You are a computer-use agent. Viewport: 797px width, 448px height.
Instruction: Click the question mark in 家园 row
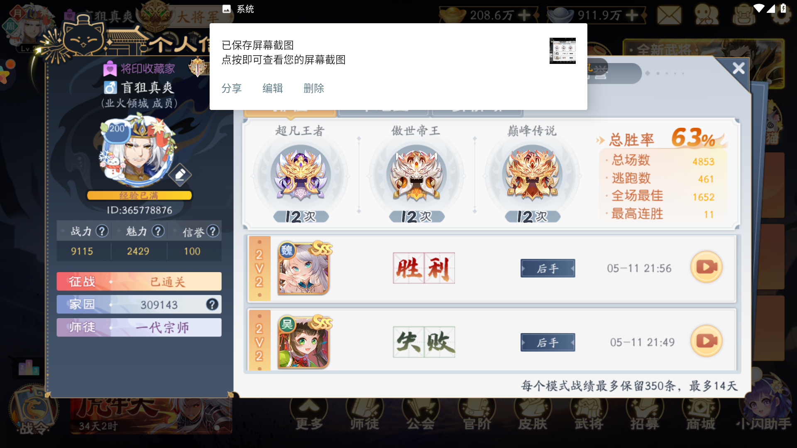pos(212,304)
